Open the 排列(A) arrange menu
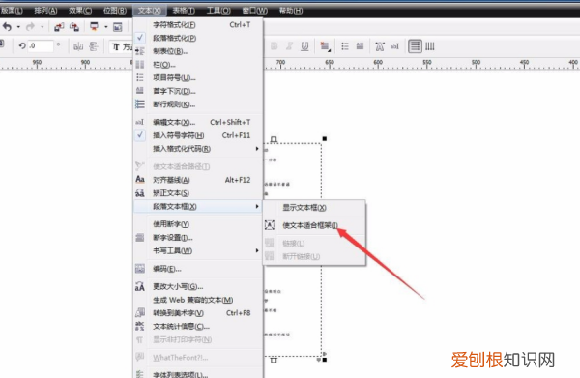Screen dimensions: 580x378 (45, 11)
